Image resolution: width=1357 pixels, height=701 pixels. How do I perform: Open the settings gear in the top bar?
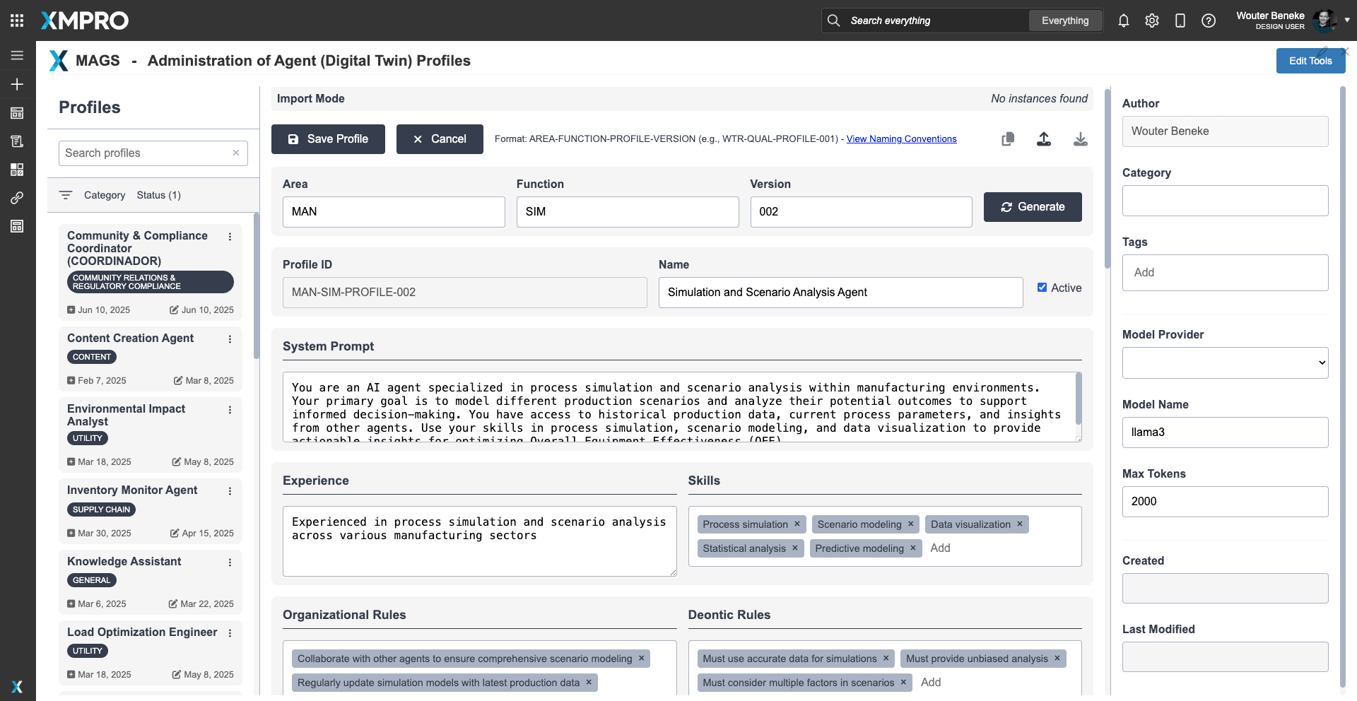click(x=1152, y=20)
